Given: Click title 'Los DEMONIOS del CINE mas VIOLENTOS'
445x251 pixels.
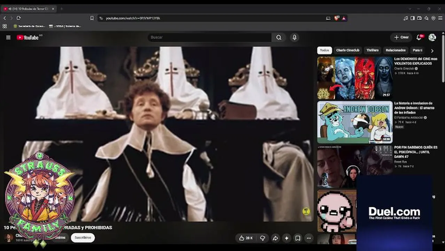Looking at the screenshot, I should (x=416, y=61).
